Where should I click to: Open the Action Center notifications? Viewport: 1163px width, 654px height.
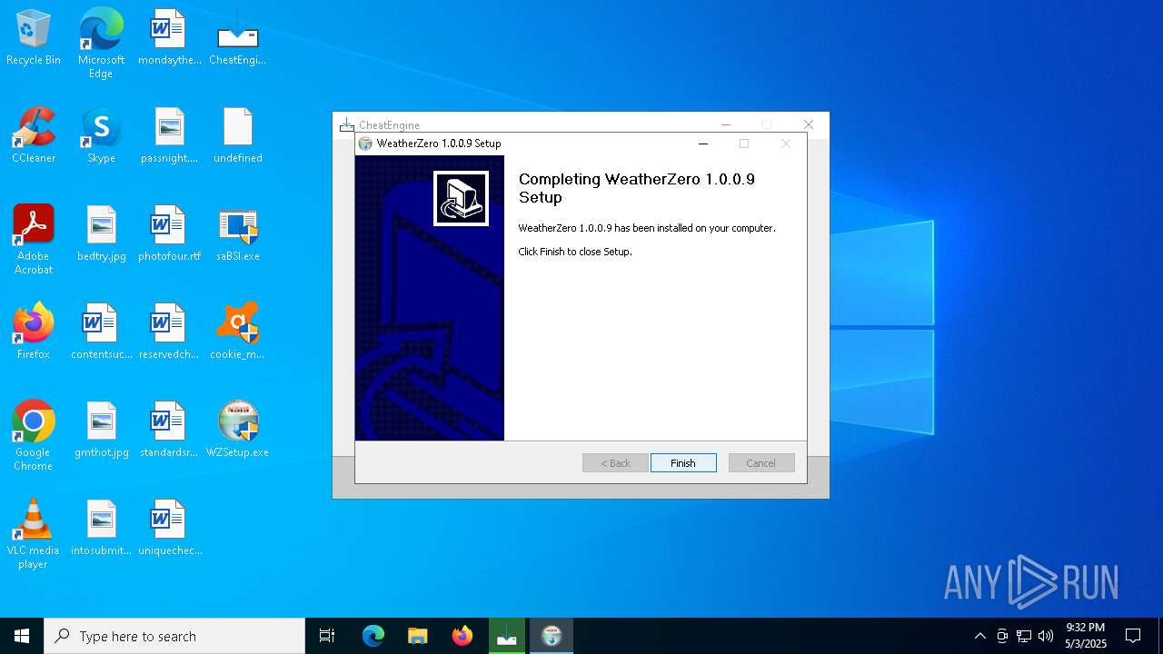tap(1133, 636)
